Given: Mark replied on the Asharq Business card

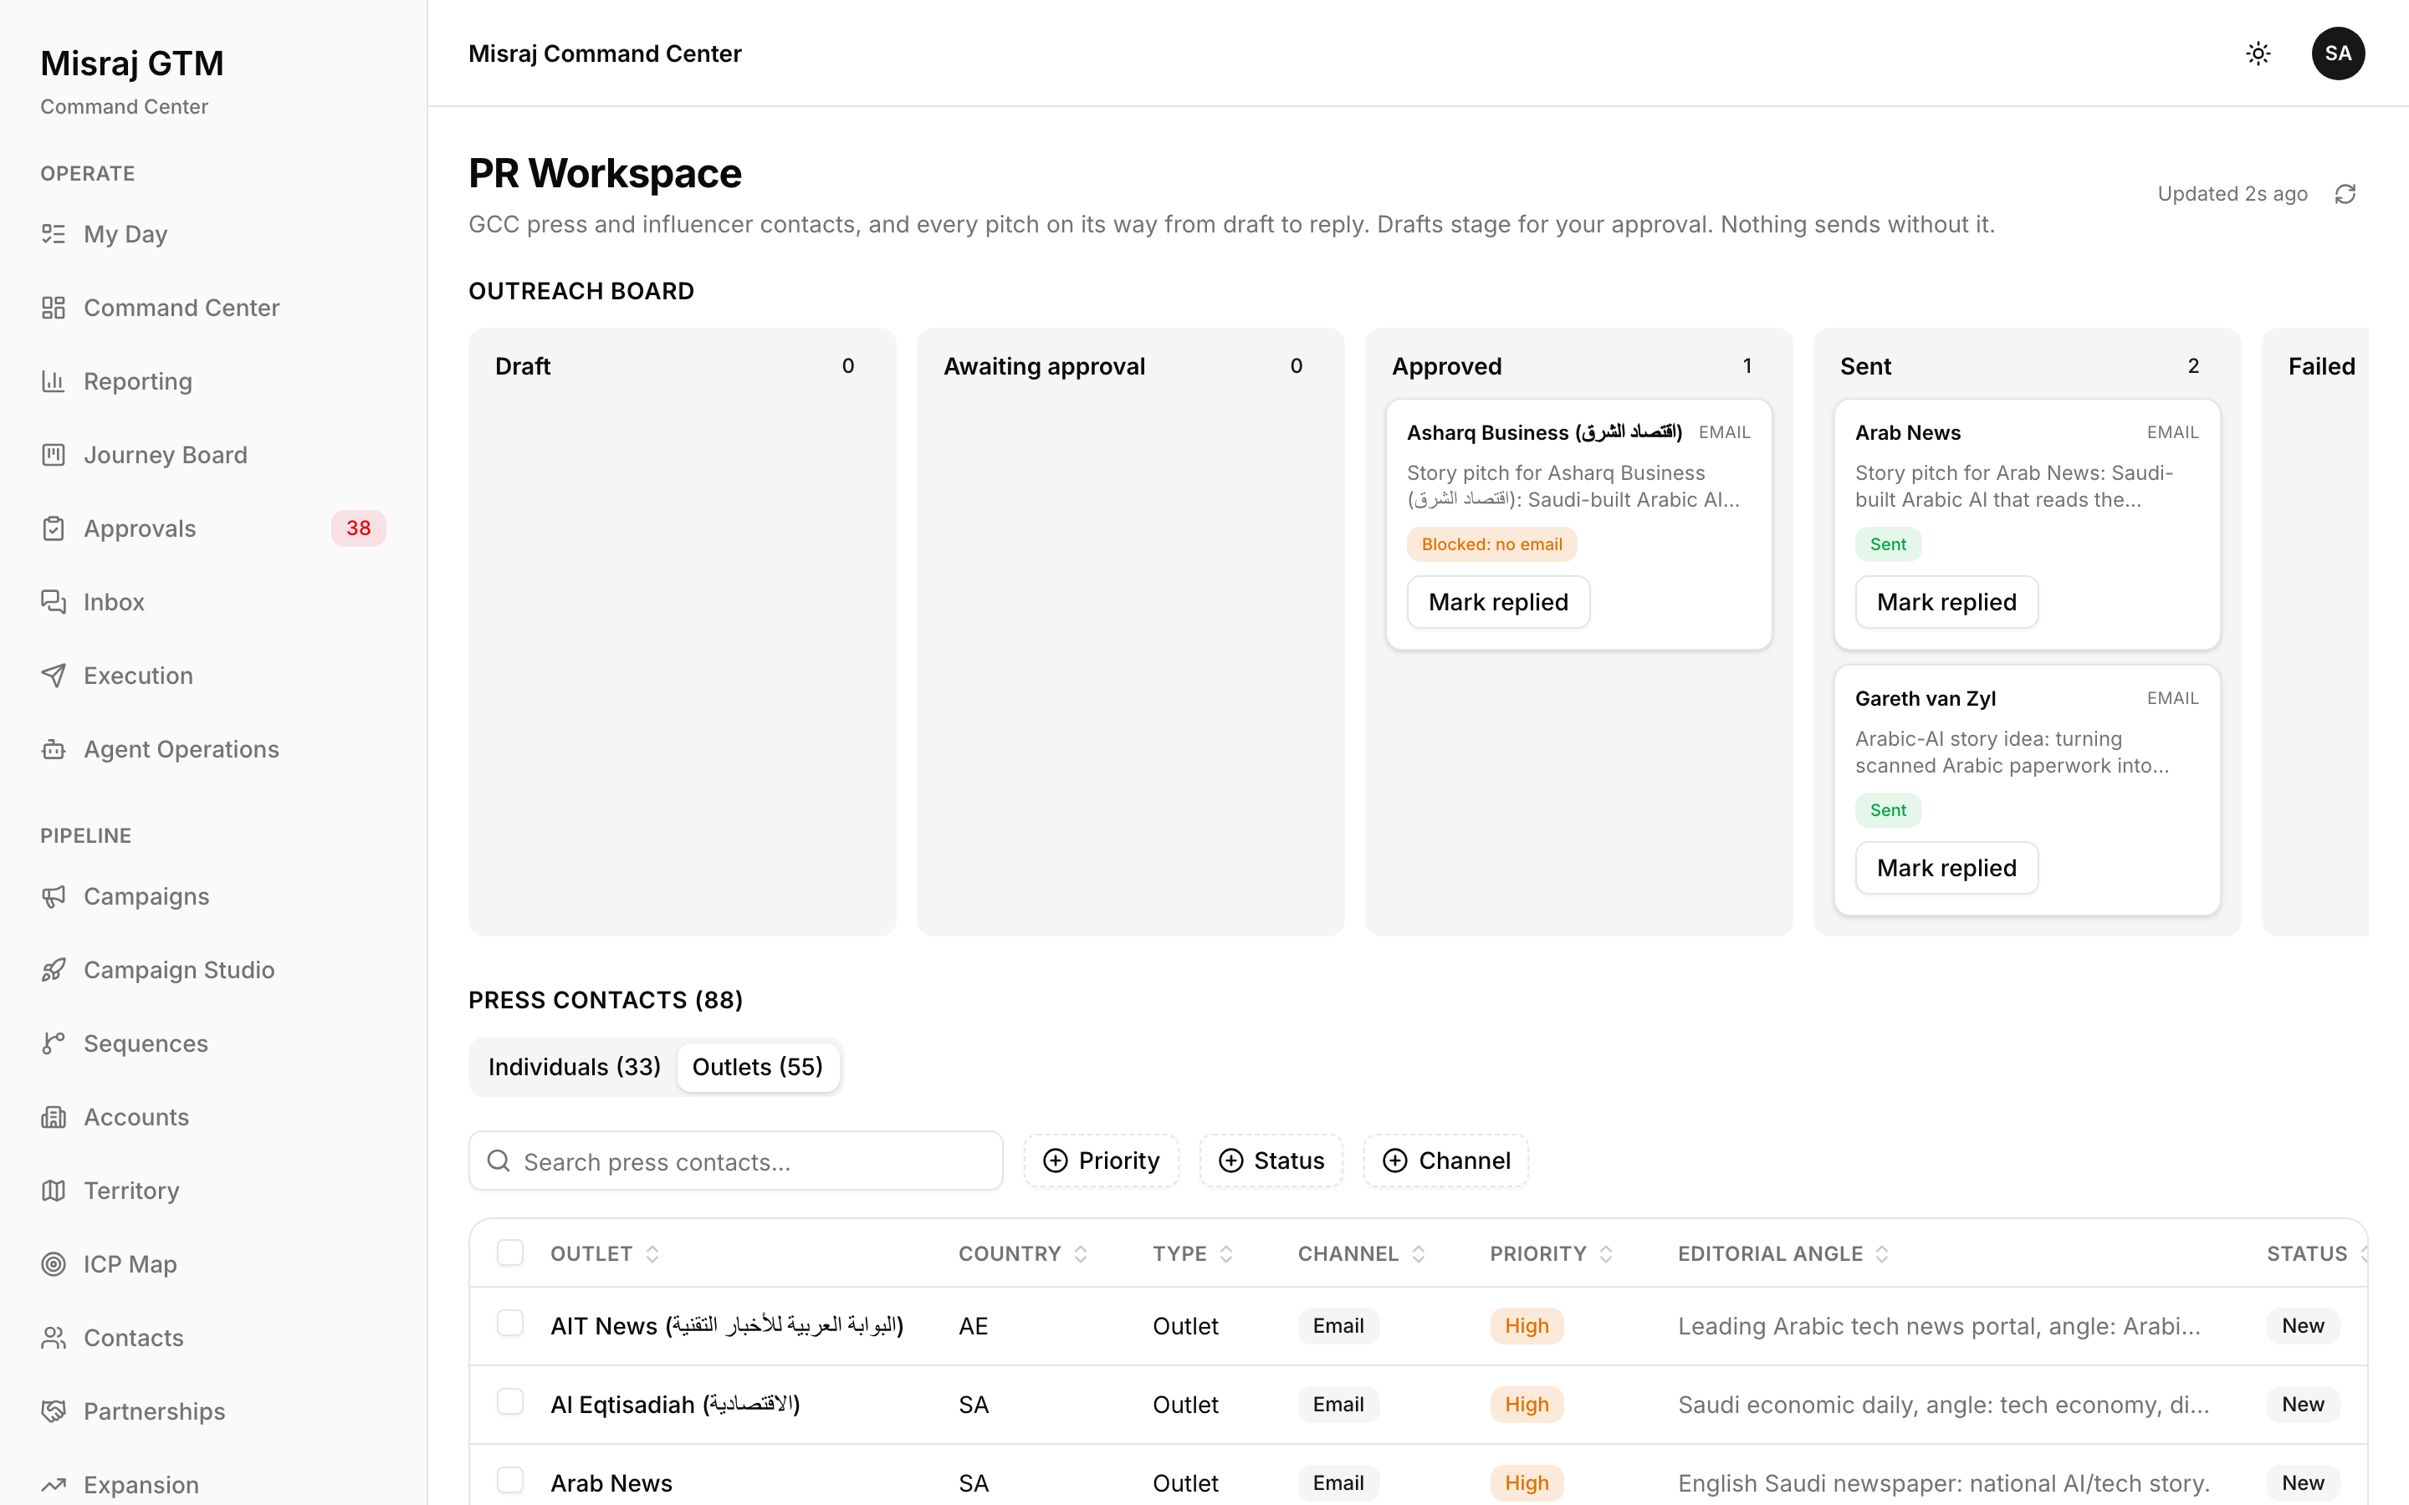Looking at the screenshot, I should [x=1498, y=602].
